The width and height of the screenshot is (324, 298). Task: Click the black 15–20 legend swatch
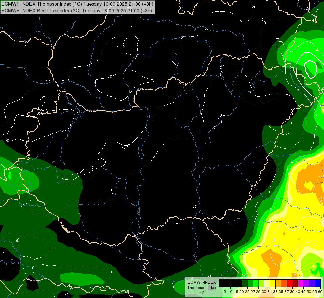point(239,283)
